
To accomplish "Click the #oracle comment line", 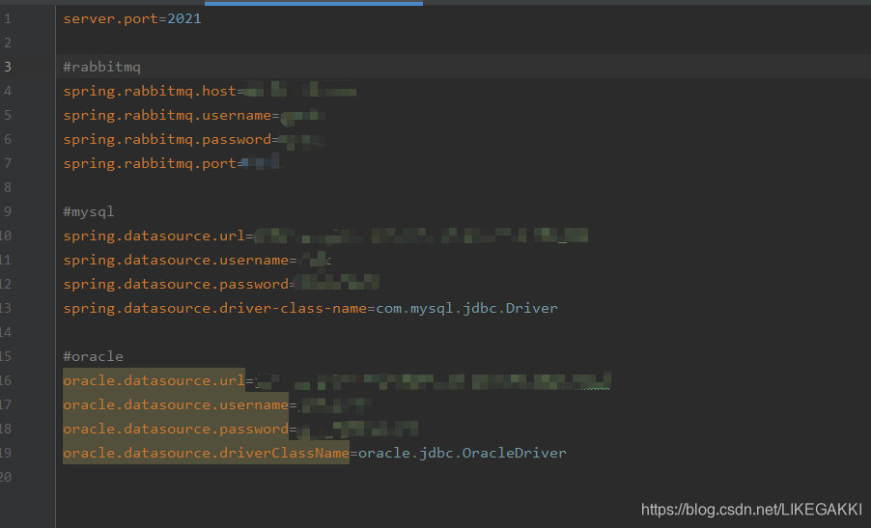I will click(93, 356).
